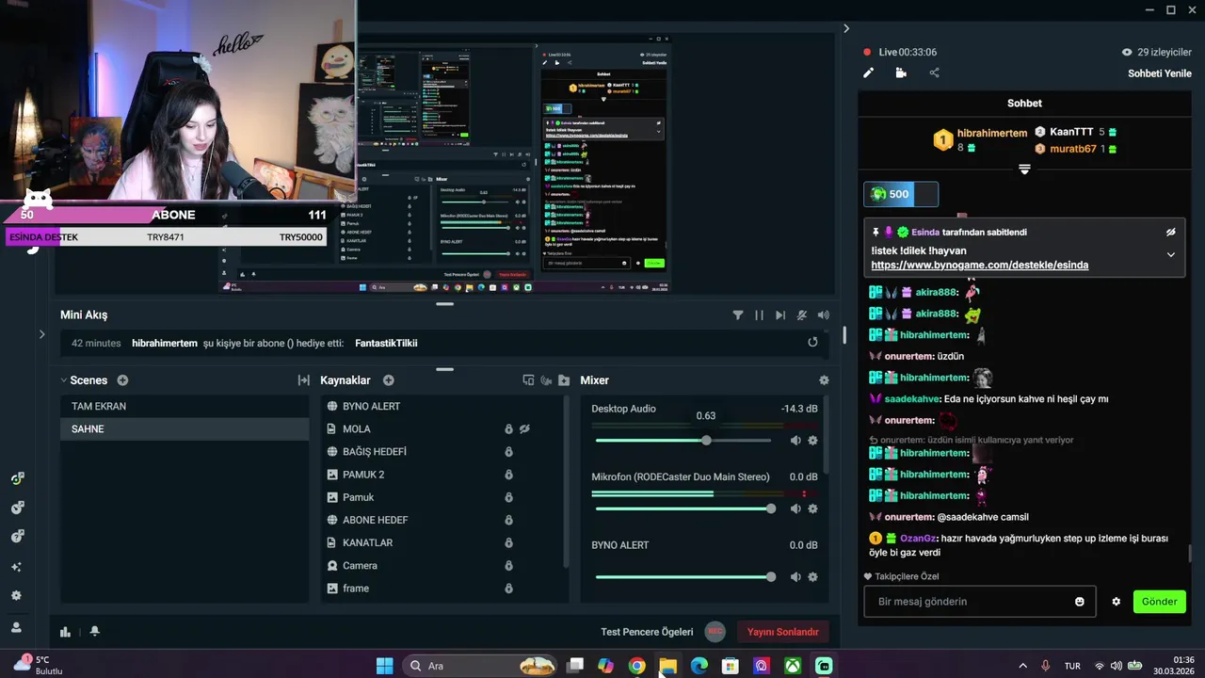
Task: Open the emoji picker in chat input
Action: point(1080,602)
